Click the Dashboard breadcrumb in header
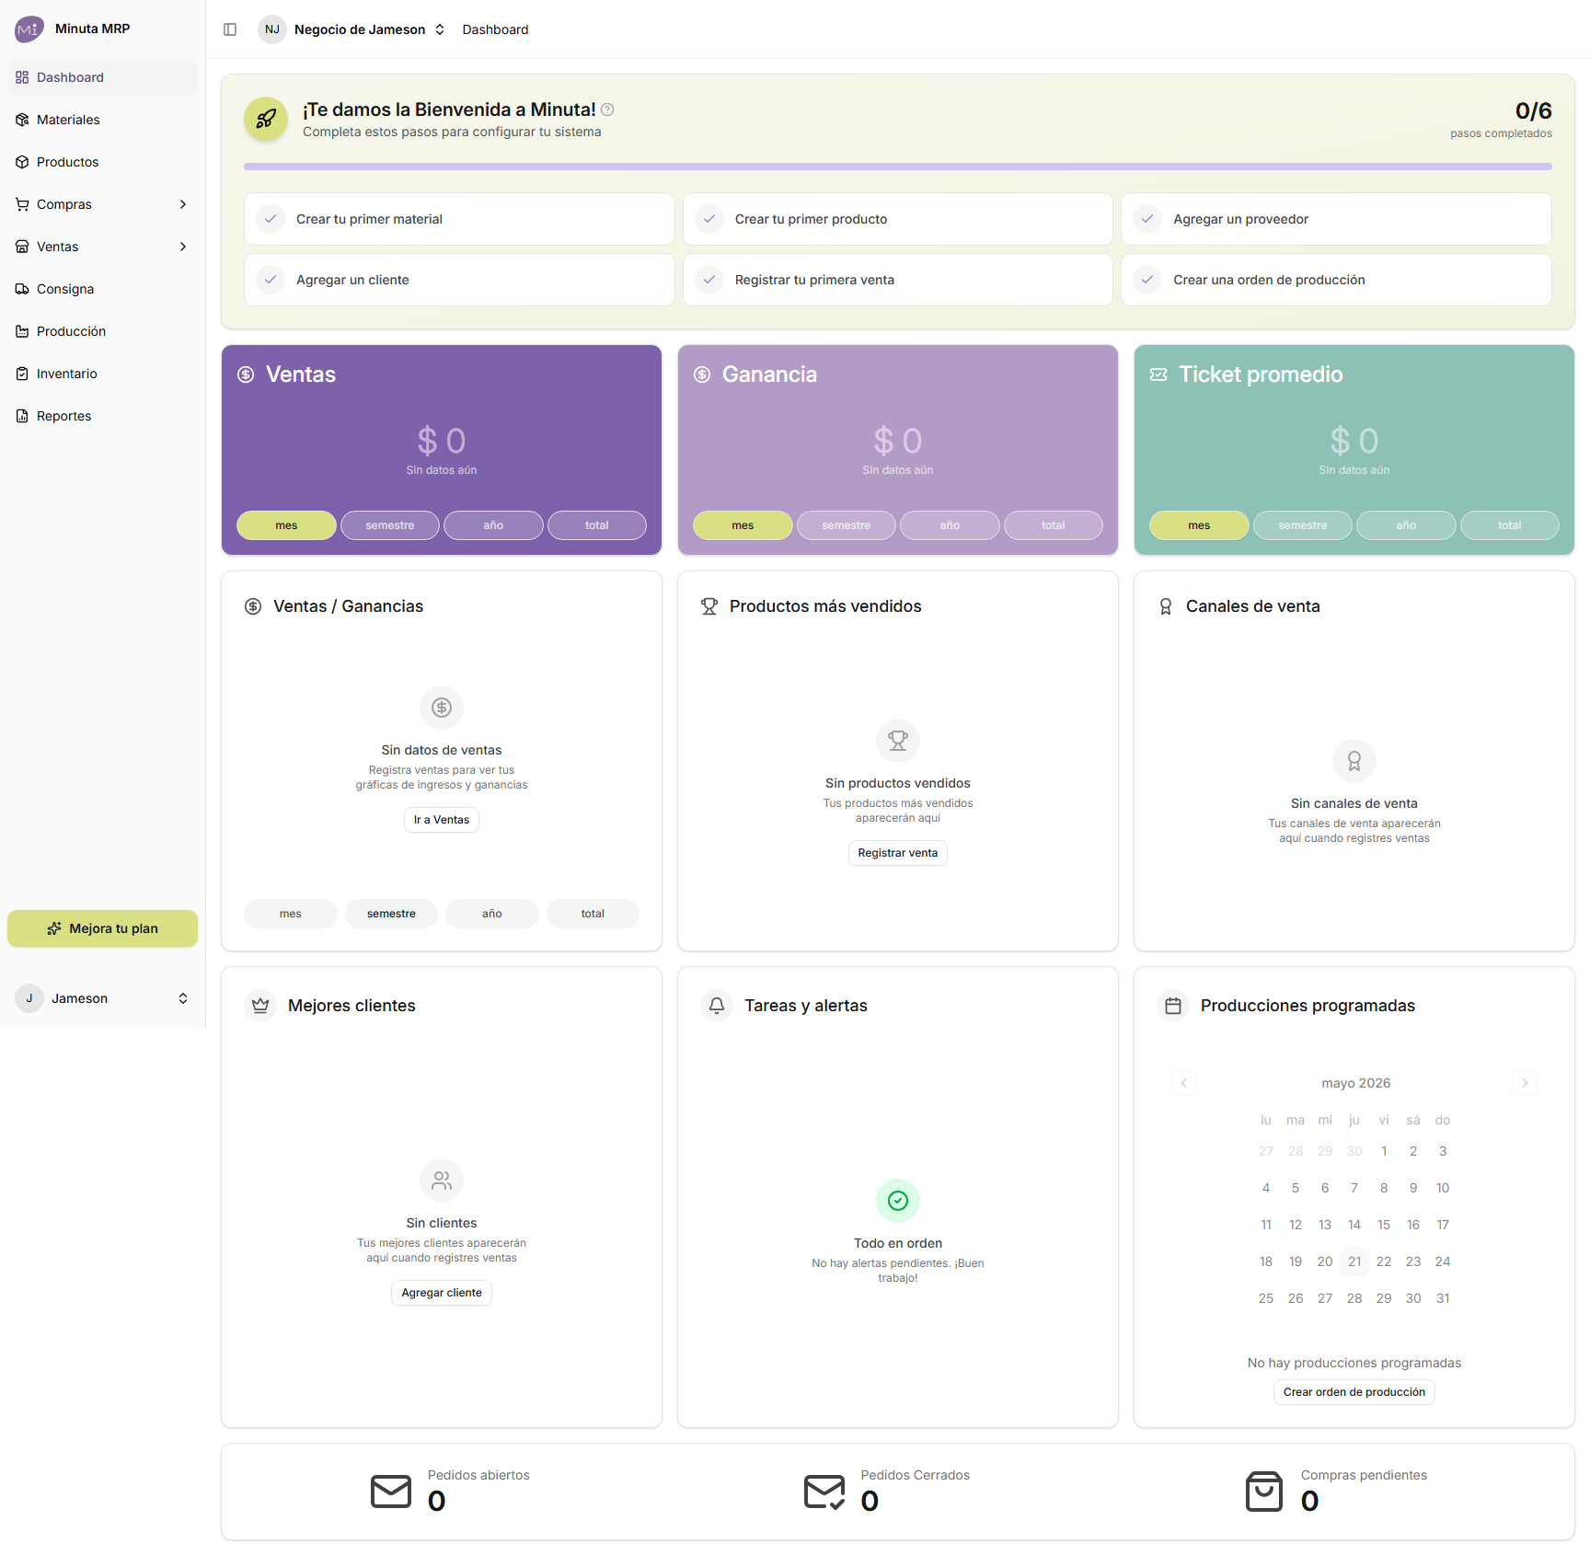Screen dimensions: 1590x1555 tap(495, 29)
